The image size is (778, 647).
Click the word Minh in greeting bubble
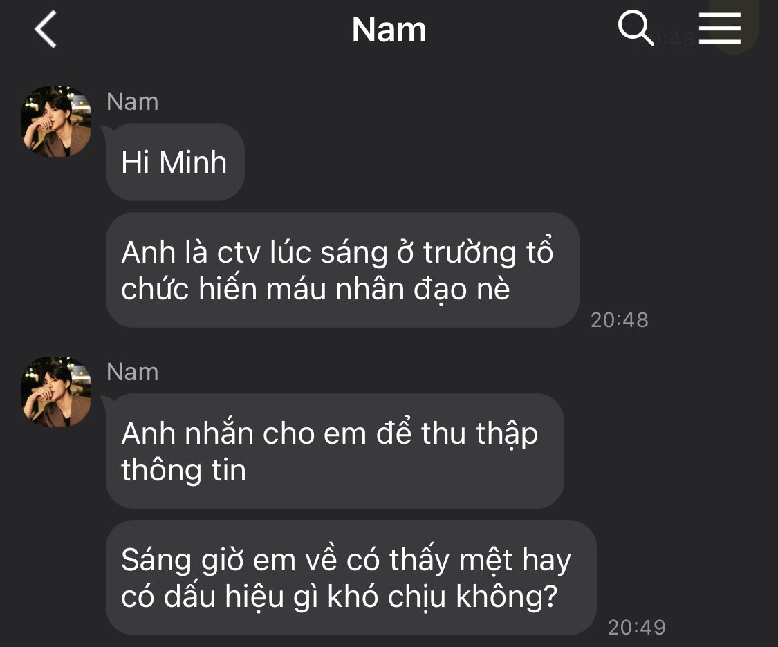(x=193, y=162)
